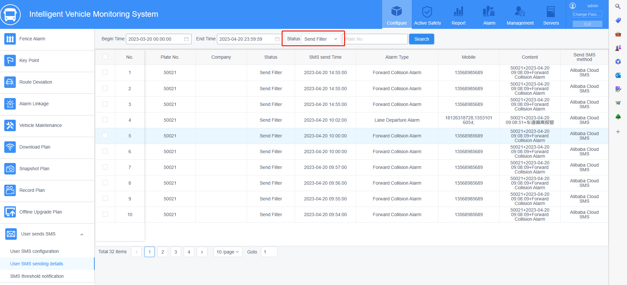Image resolution: width=627 pixels, height=285 pixels.
Task: Open the 10 /page size dropdown
Action: (x=228, y=252)
